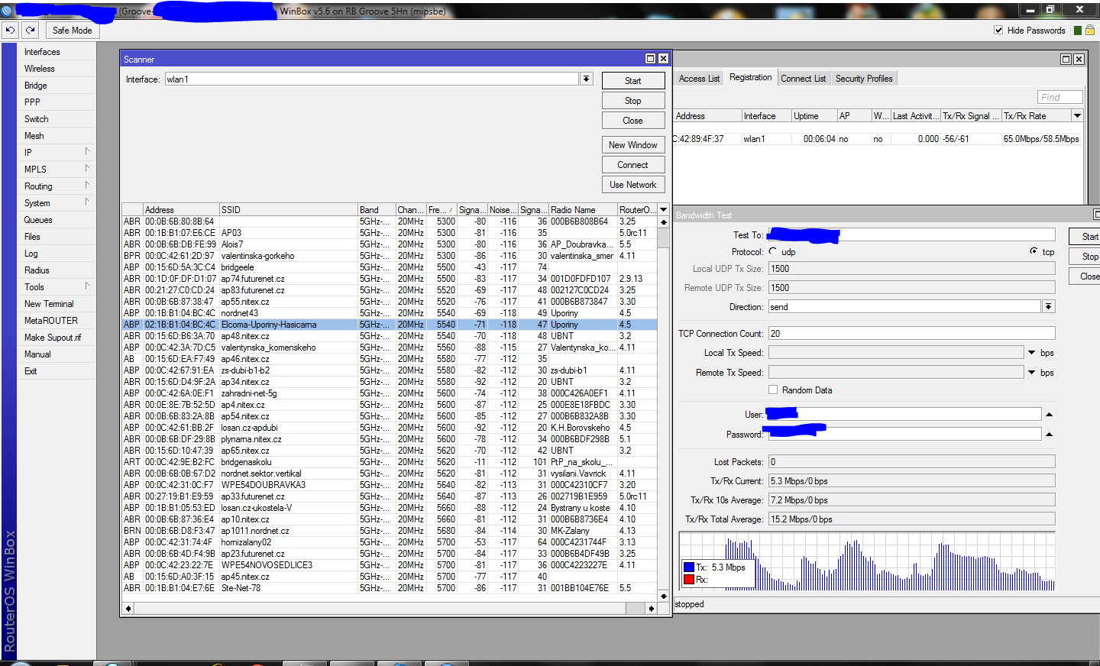The width and height of the screenshot is (1100, 666).
Task: Click the blue Tx legend swatch
Action: pos(688,567)
